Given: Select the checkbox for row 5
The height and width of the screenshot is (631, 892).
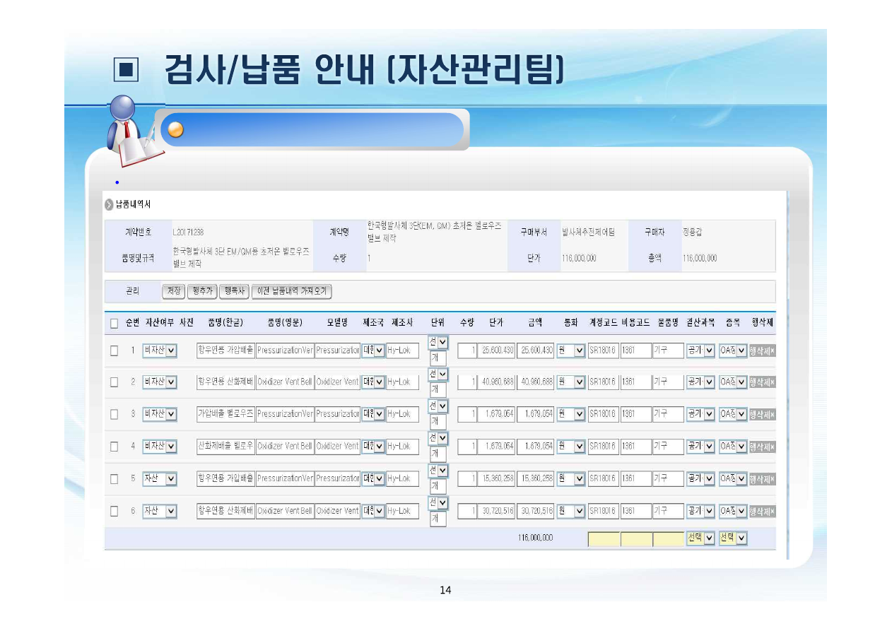Looking at the screenshot, I should coord(114,478).
